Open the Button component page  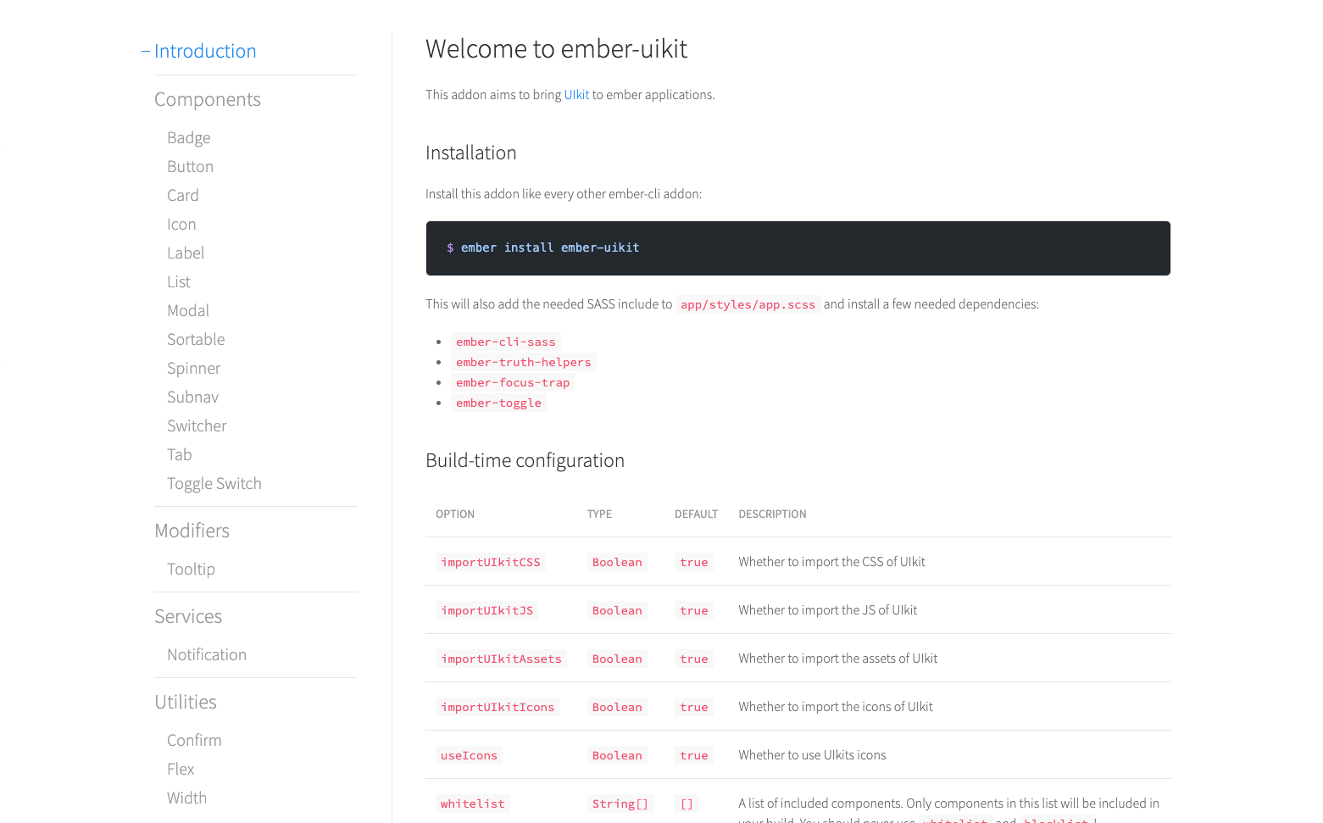tap(190, 166)
